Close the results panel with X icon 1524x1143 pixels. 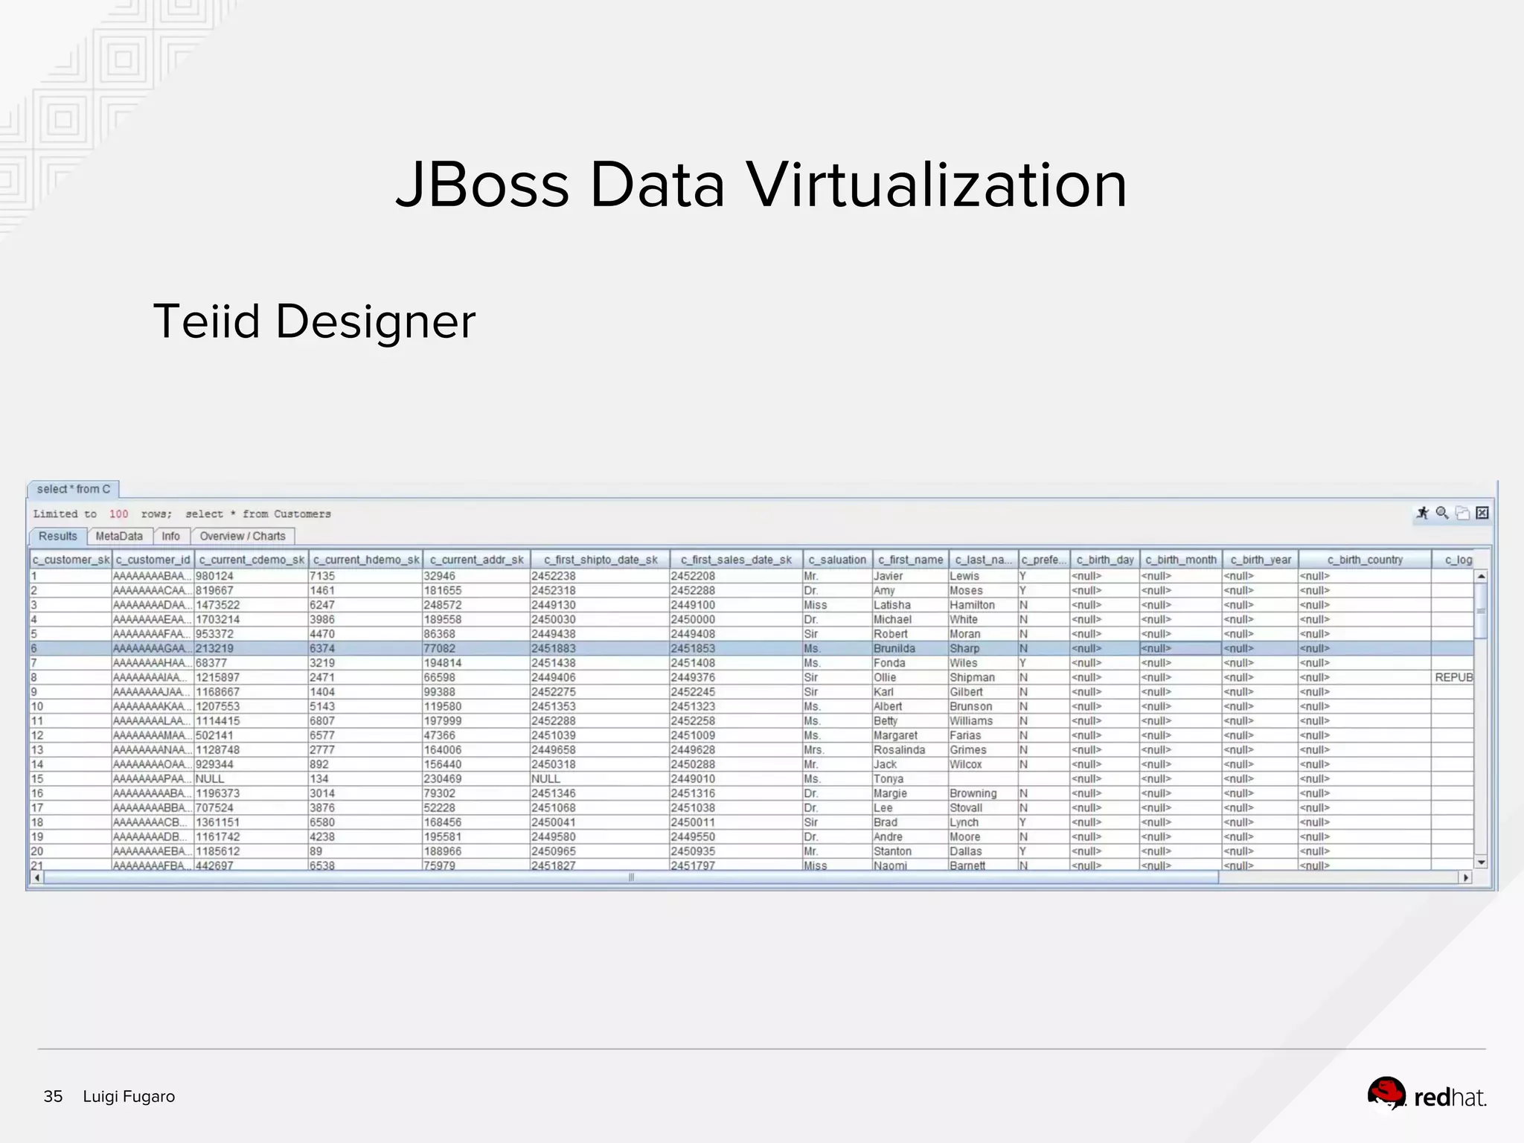click(x=1482, y=513)
